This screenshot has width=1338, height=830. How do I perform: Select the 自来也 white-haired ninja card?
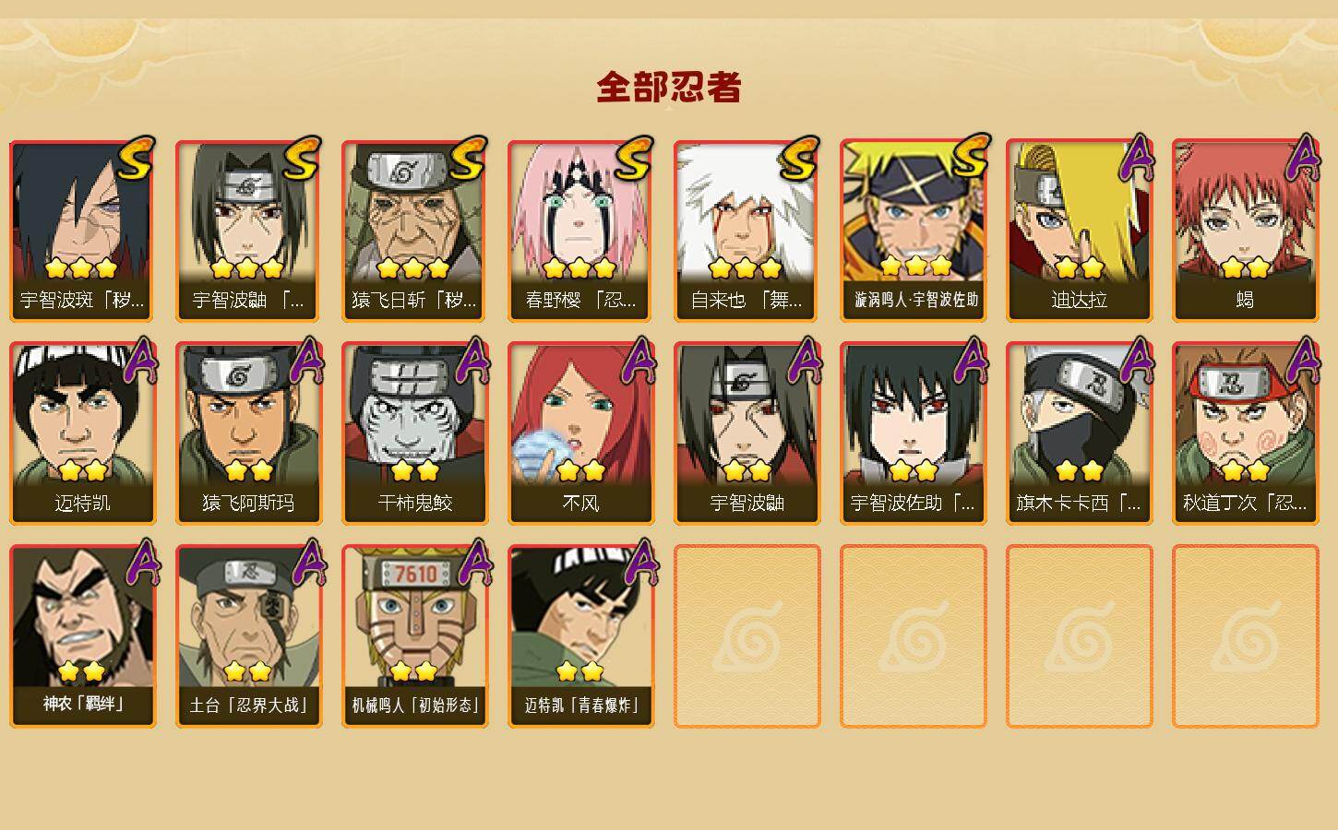tap(747, 231)
